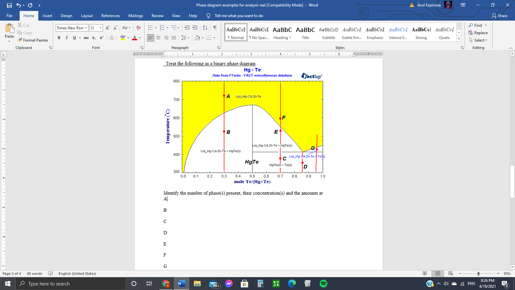The image size is (515, 290).
Task: Click the Undo arrow icon
Action: pyautogui.click(x=19, y=5)
